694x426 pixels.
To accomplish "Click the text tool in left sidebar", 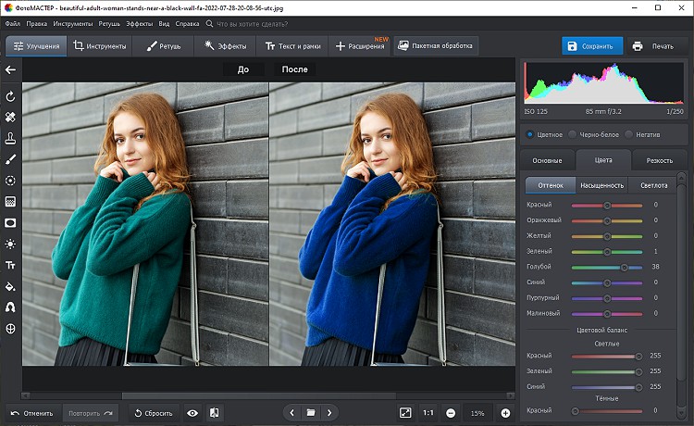I will pos(10,265).
